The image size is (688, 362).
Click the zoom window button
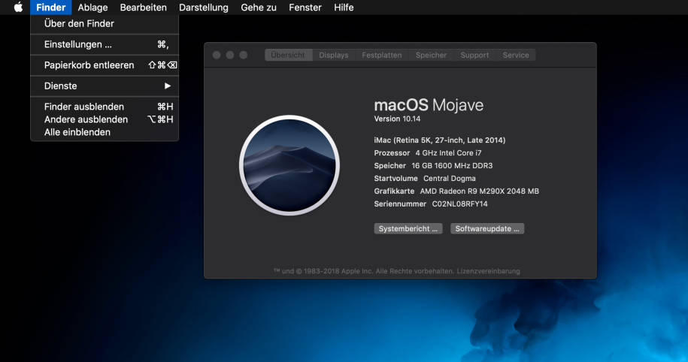[244, 55]
